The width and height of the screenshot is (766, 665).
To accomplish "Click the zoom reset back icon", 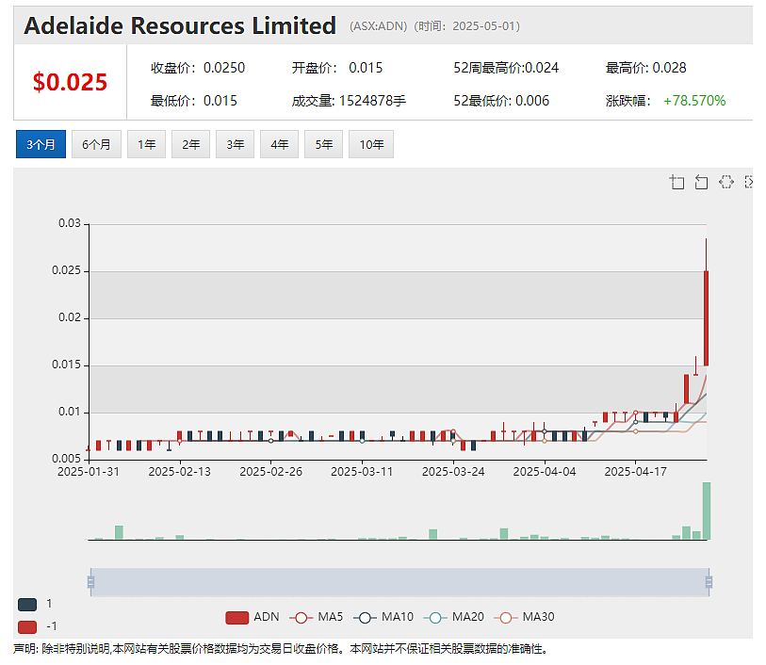I will [x=702, y=182].
